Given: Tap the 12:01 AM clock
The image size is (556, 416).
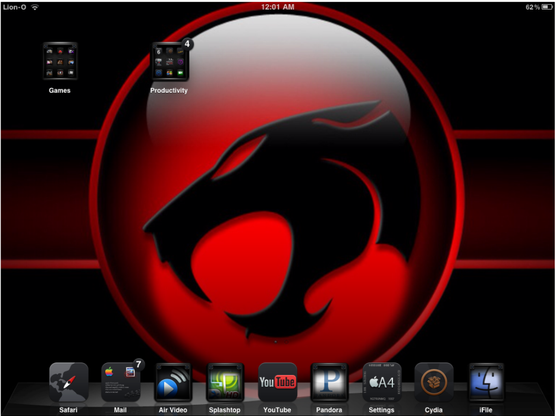Looking at the screenshot, I should click(278, 7).
